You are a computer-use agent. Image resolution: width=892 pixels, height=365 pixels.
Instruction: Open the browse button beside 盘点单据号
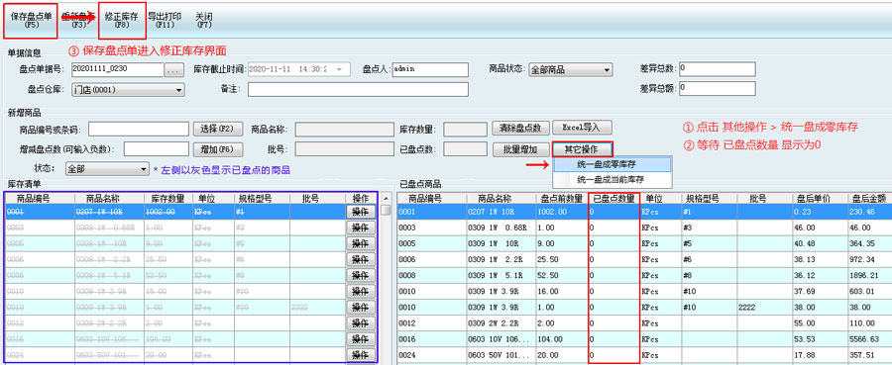point(172,70)
